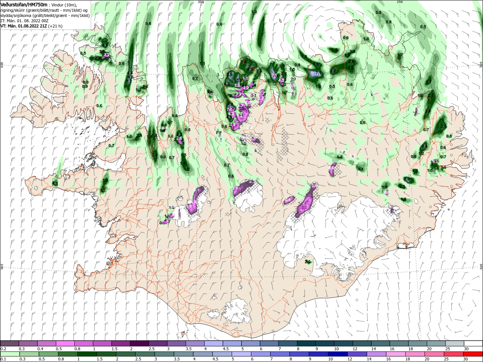Choose the lower-legend green swatch labeled 0.5
This screenshot has width=483, height=362.
pyautogui.click(x=48, y=354)
